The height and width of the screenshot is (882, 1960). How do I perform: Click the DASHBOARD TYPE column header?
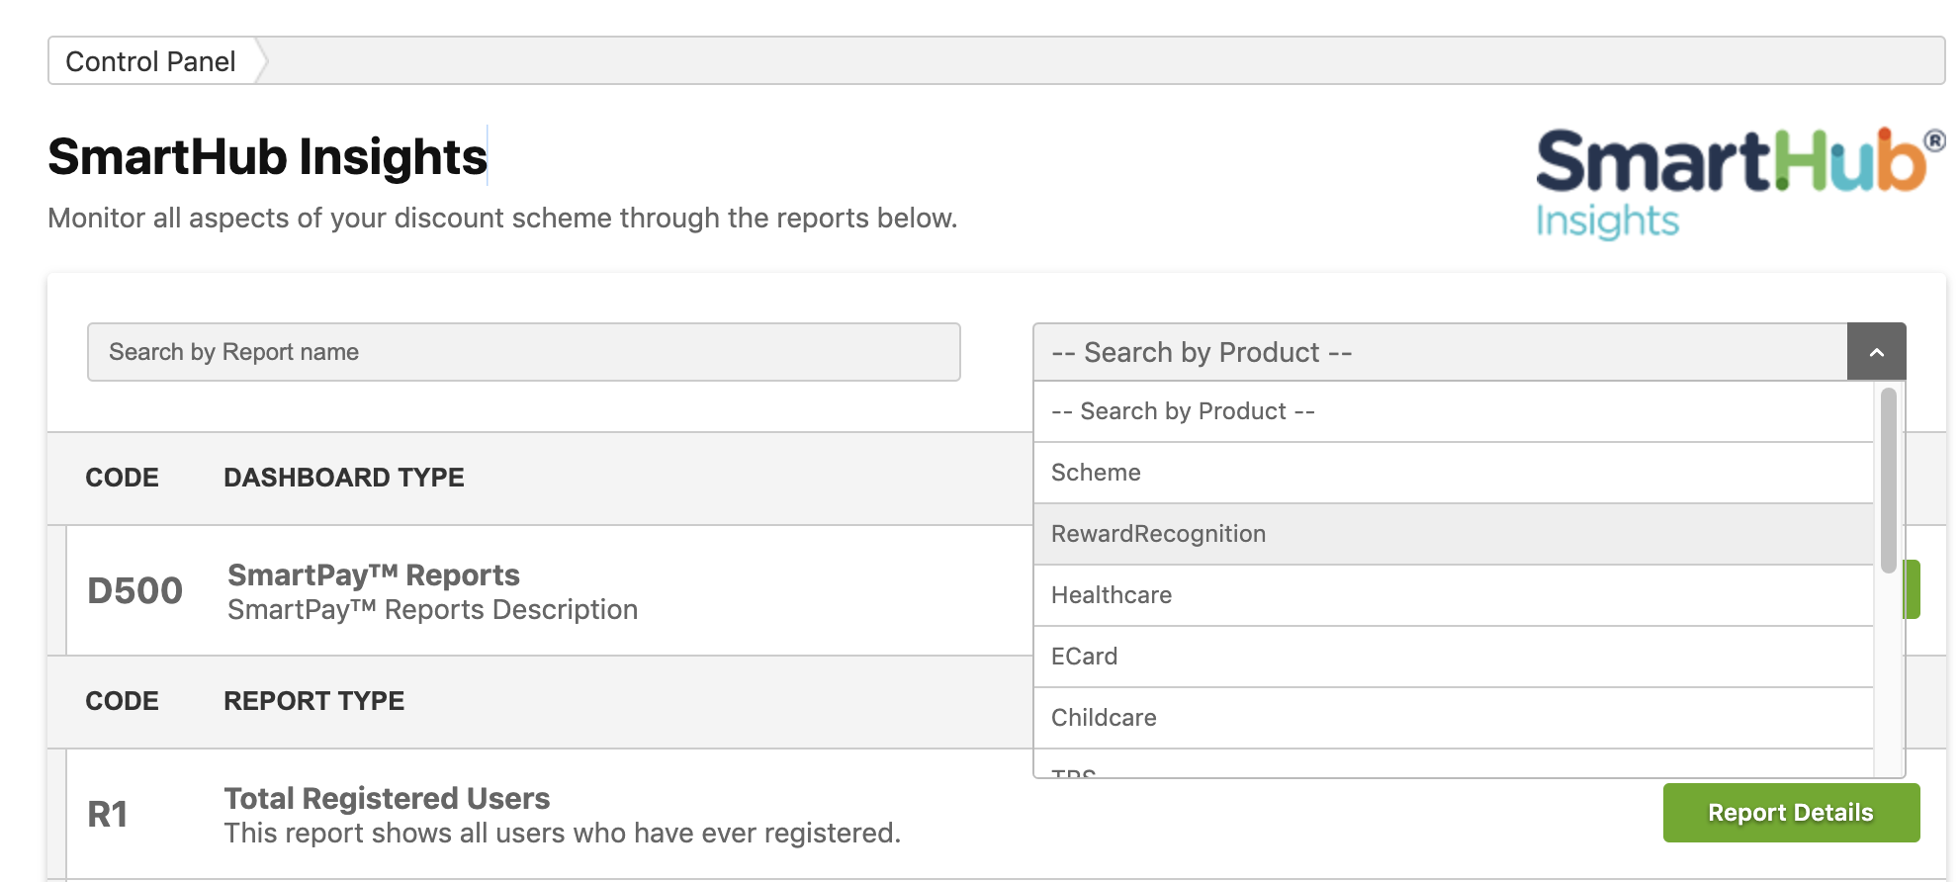coord(343,478)
